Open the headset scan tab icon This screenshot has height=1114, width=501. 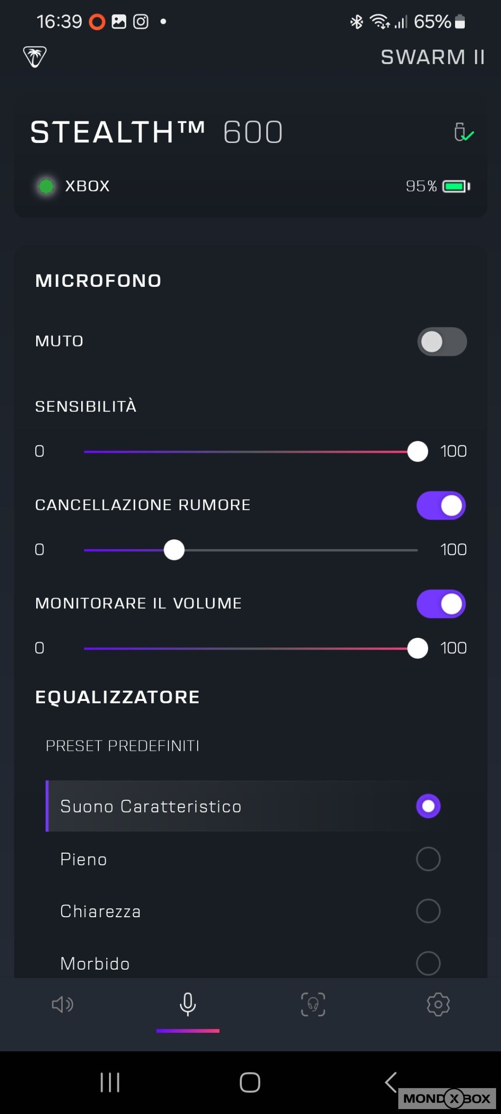[313, 1004]
